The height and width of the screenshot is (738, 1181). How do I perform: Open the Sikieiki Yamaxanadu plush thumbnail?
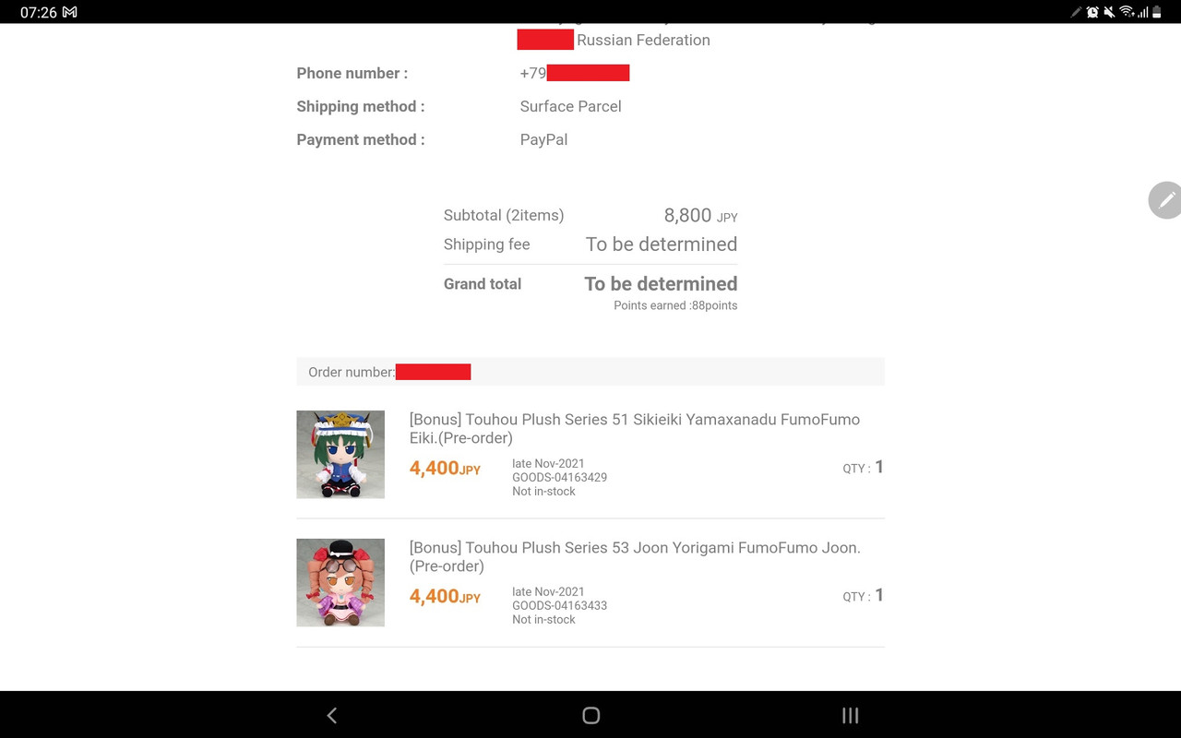point(340,455)
